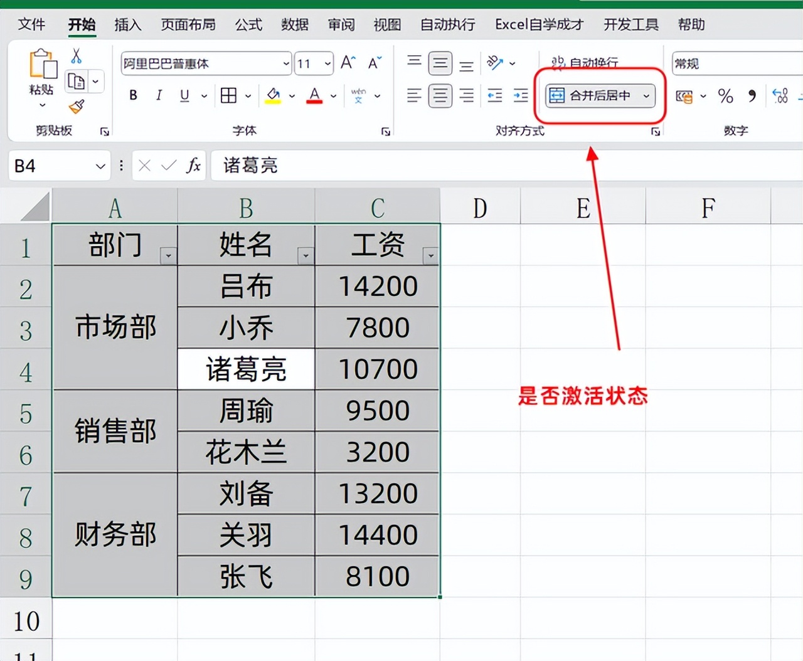This screenshot has width=803, height=661.
Task: Open the font color dropdown arrow
Action: point(333,96)
